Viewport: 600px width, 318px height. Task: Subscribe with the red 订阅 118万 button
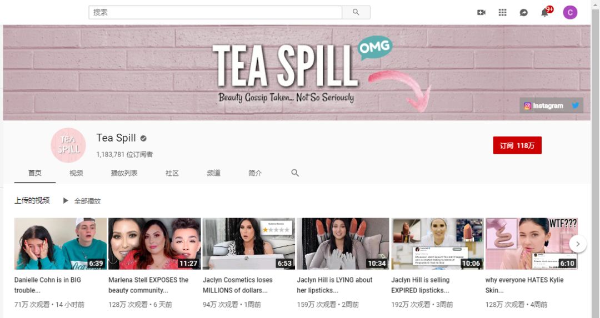517,145
